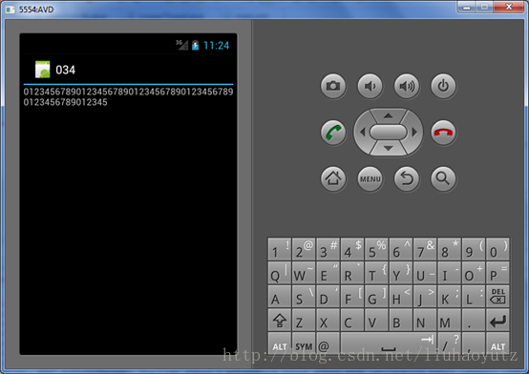Click the keyboard key 6
Image resolution: width=529 pixels, height=374 pixels.
(x=400, y=249)
